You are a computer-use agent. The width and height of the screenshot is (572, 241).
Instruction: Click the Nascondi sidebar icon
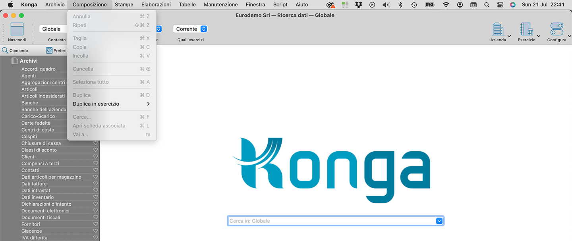17,30
